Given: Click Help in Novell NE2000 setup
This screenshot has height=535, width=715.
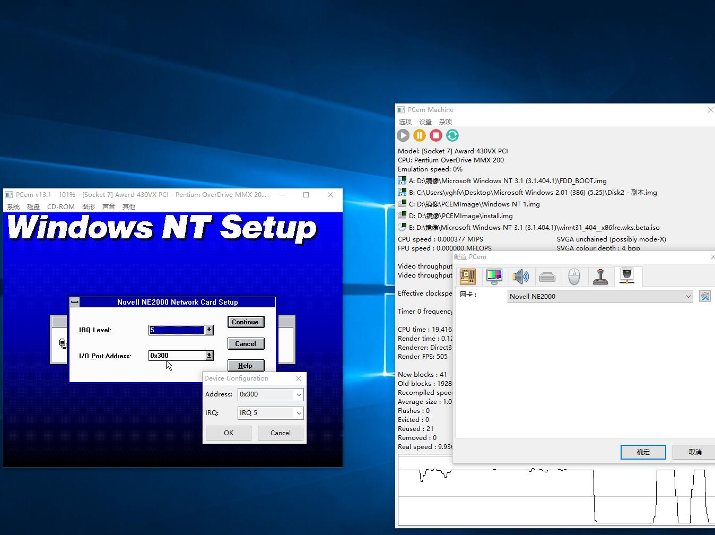Looking at the screenshot, I should click(x=246, y=366).
